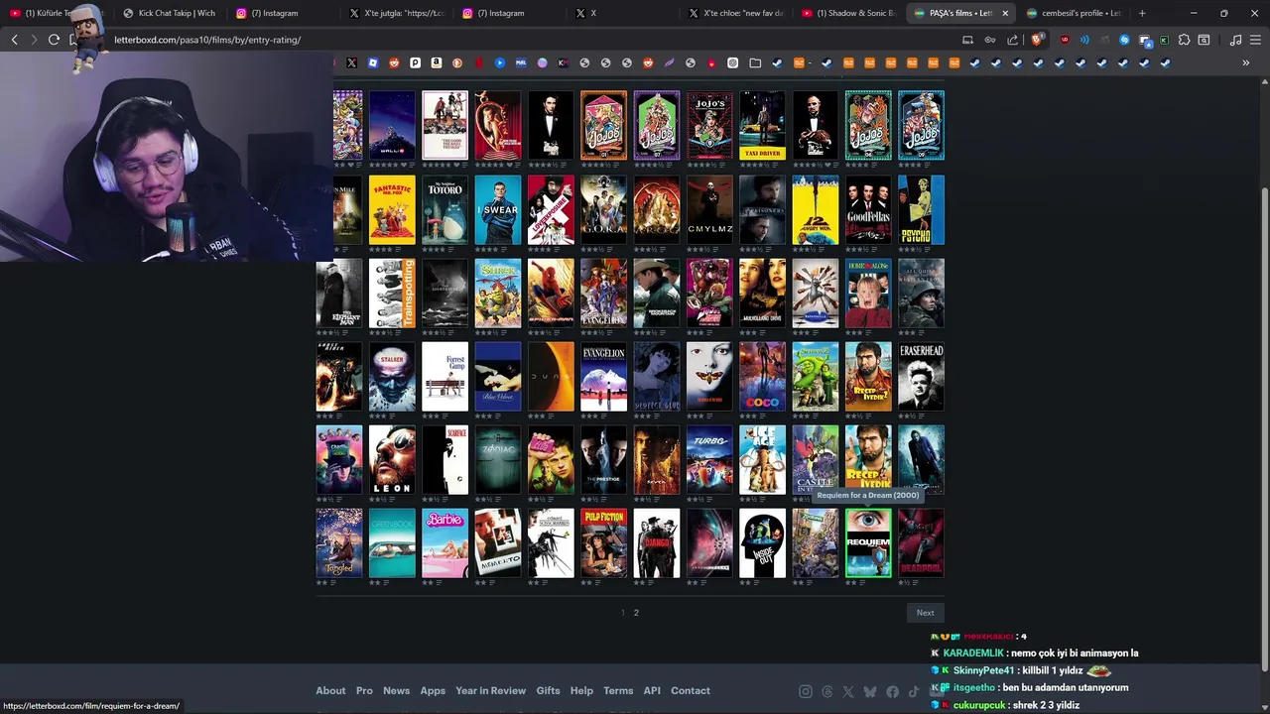Open the Taxi Driver poster
1270x714 pixels.
[762, 125]
